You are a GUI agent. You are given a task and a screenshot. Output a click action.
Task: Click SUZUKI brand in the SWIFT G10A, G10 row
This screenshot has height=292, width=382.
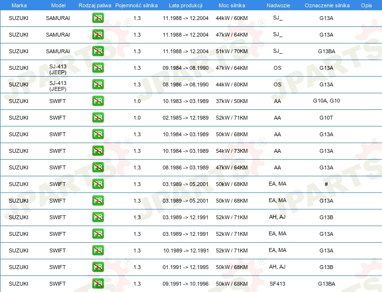(x=19, y=101)
